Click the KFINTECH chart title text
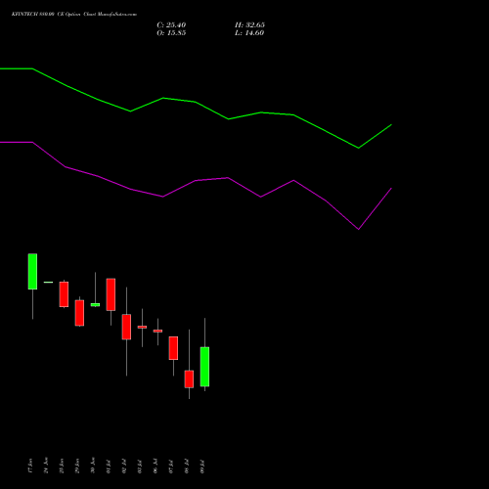Screen dimensions: 489x489 tap(74, 15)
